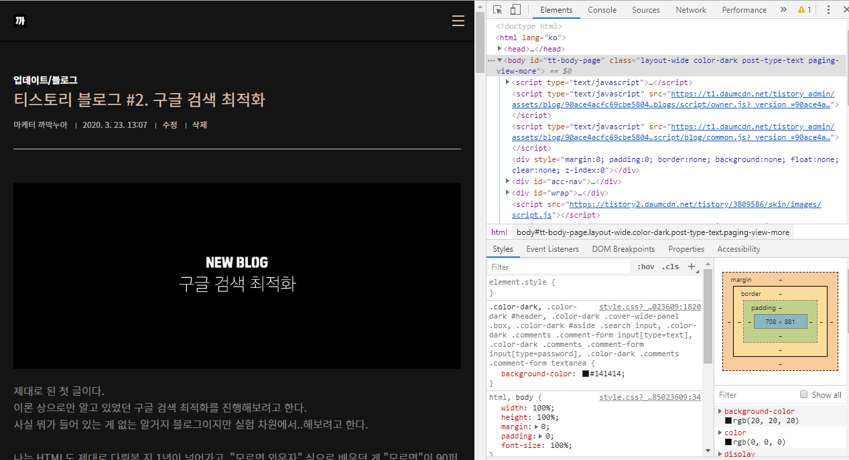Select the DOM Breakpoints tab

623,249
